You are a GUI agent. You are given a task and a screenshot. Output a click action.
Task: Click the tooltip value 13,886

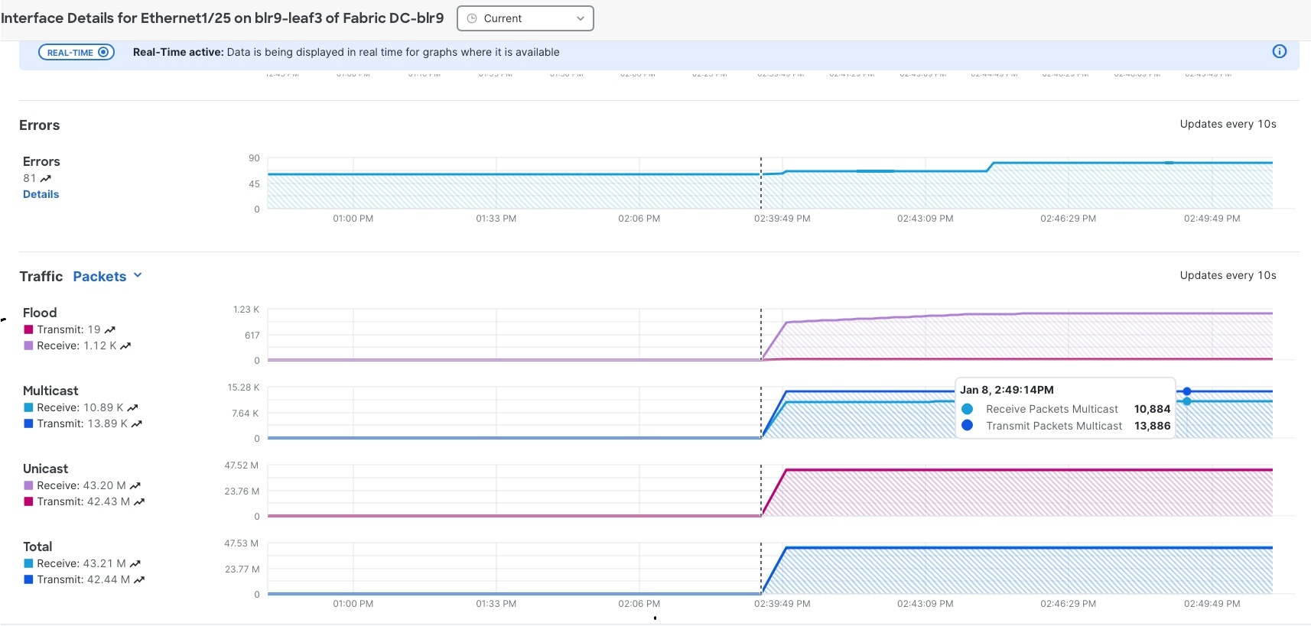[1152, 426]
